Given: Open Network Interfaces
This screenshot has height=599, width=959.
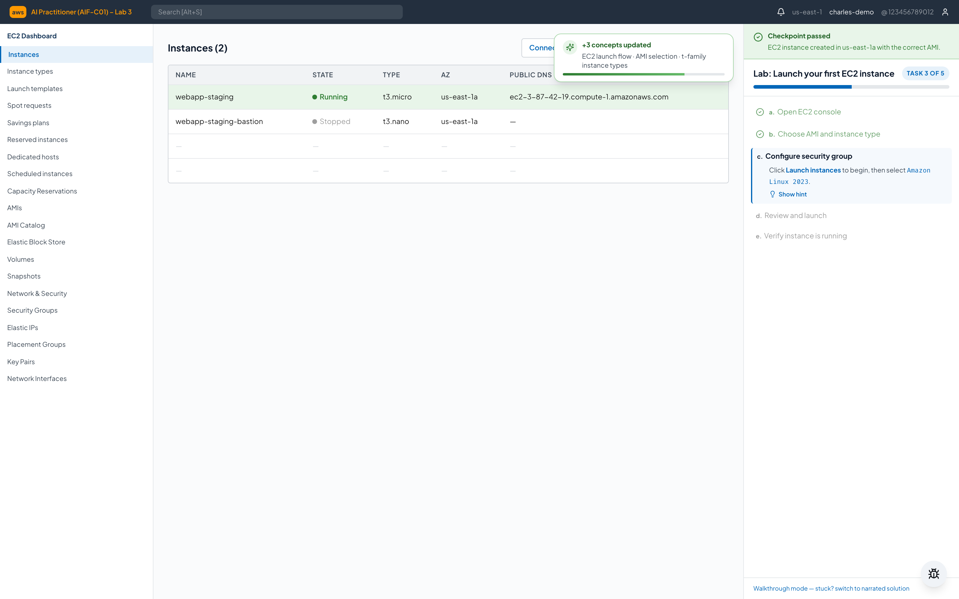Looking at the screenshot, I should click(37, 378).
